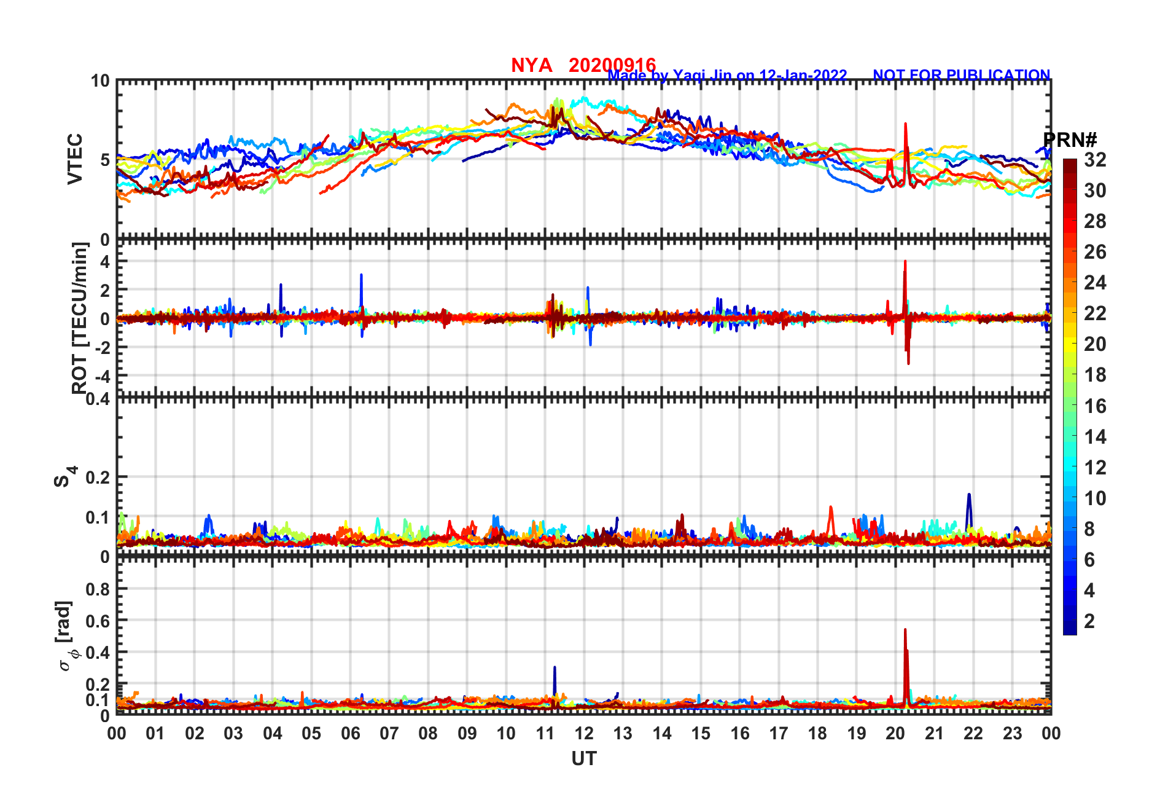Click the PRN rainbow colorbar
Image resolution: width=1168 pixels, height=794 pixels.
(1070, 397)
